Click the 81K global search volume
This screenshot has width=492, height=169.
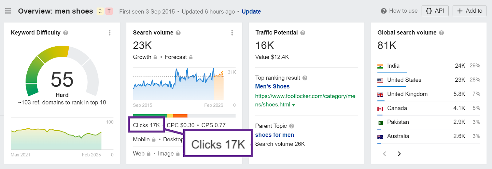click(387, 45)
